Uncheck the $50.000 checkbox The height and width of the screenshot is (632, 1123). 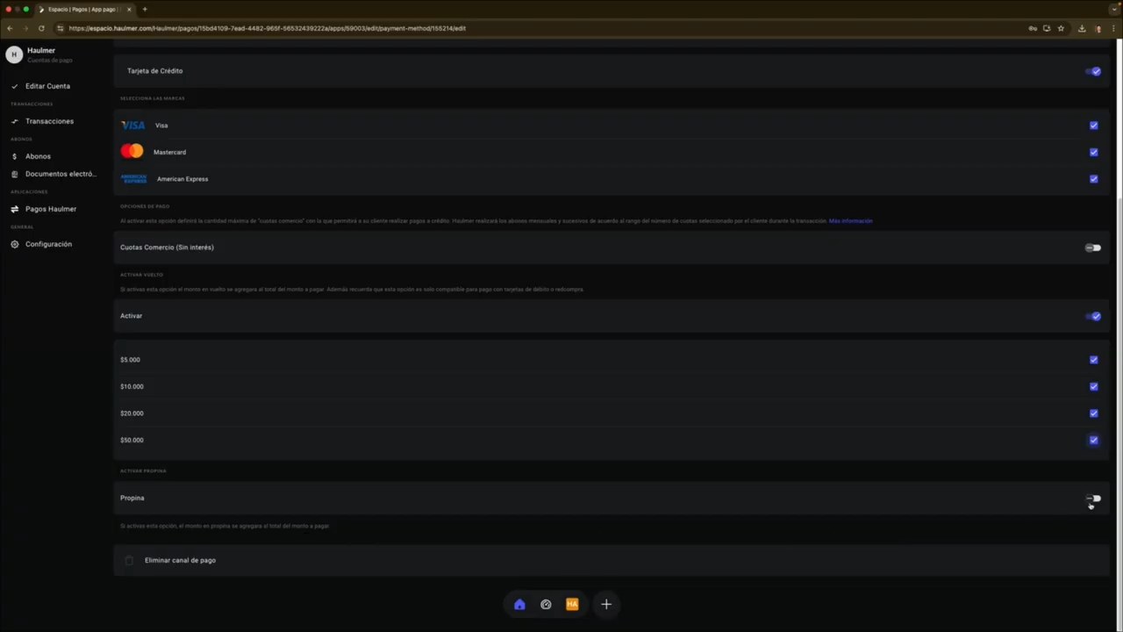tap(1093, 440)
